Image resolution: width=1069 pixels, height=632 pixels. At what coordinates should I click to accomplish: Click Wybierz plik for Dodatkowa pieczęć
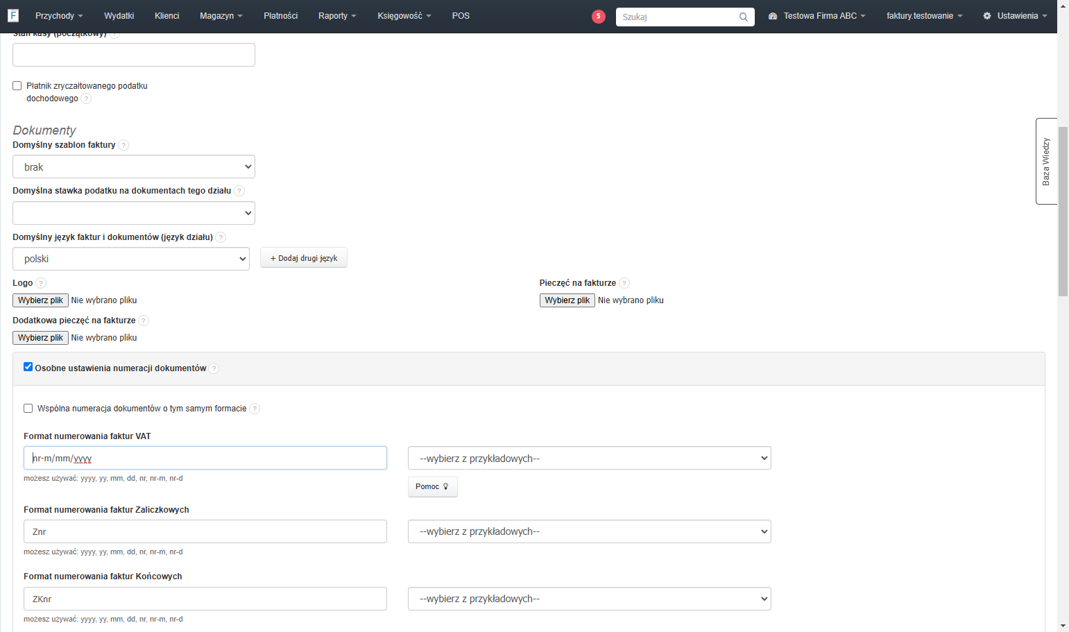(40, 338)
